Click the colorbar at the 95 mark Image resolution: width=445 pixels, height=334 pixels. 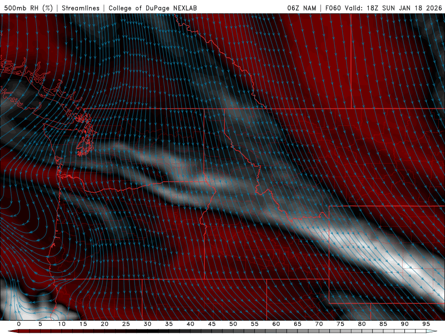[x=426, y=331]
